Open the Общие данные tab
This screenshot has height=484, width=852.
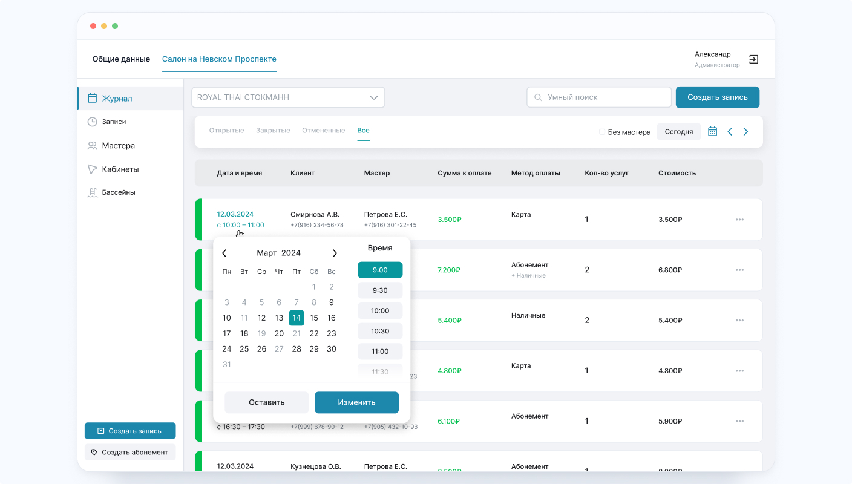point(121,59)
